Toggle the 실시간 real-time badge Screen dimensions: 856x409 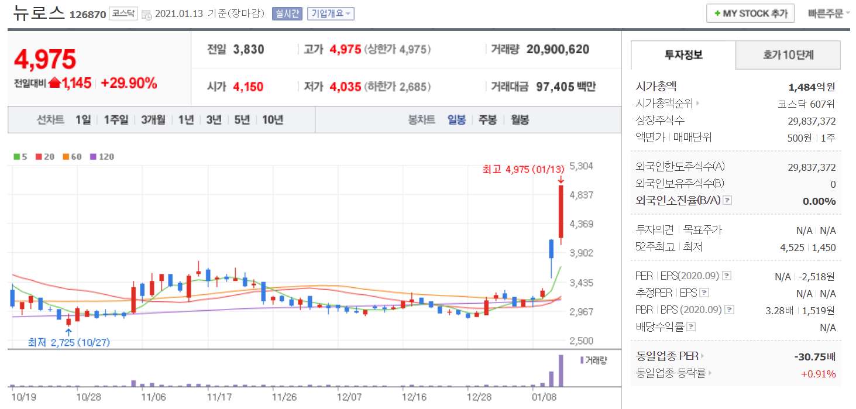pos(287,13)
